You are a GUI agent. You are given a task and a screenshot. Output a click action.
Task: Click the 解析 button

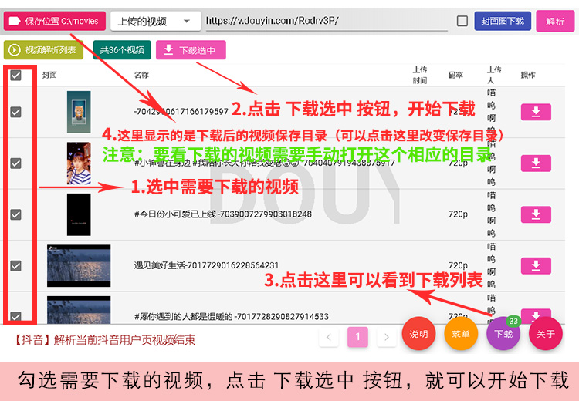(x=555, y=21)
